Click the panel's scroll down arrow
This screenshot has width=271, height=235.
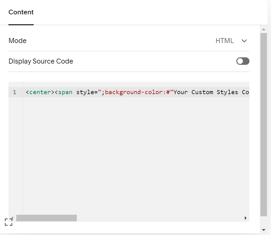coord(264,230)
